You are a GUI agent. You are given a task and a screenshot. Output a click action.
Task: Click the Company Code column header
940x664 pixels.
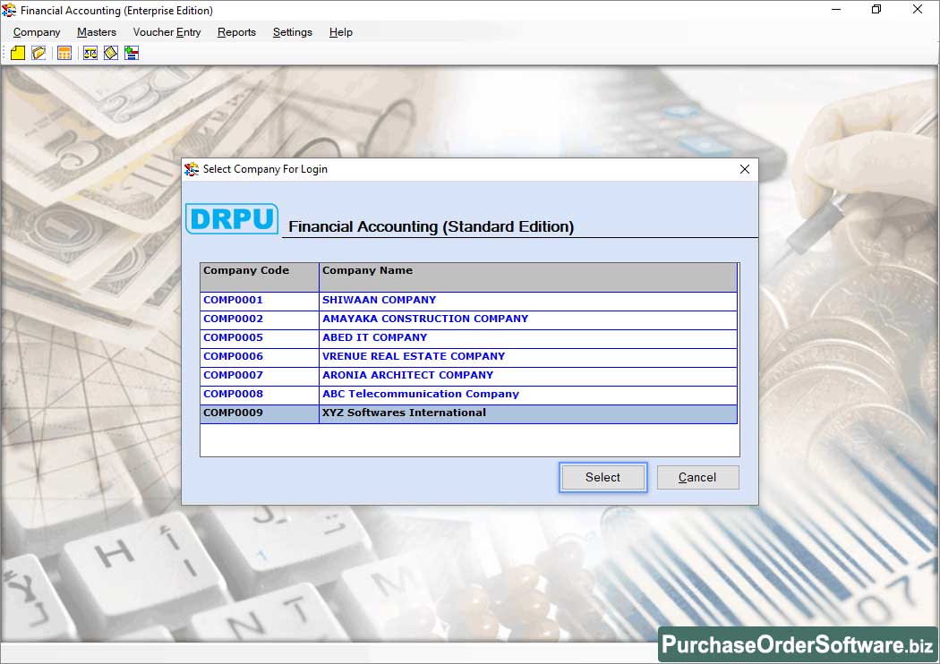tap(260, 277)
